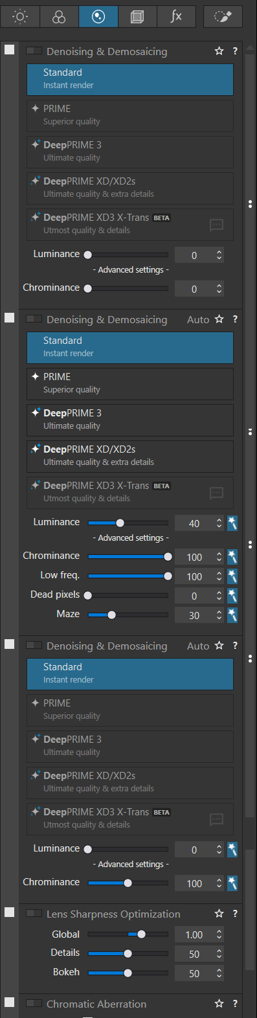Toggle the Chromatic Aberration on/off switch
The image size is (257, 1018).
(34, 1003)
